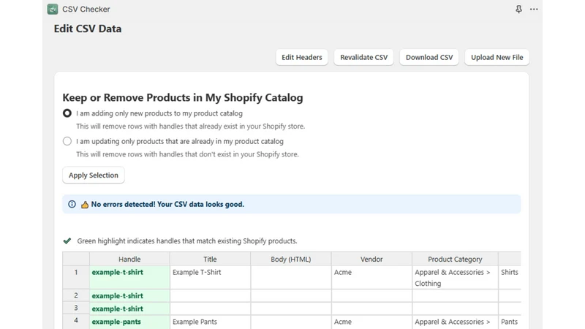Click the thumbs-up icon in the banner
Image resolution: width=585 pixels, height=329 pixels.
tap(85, 205)
